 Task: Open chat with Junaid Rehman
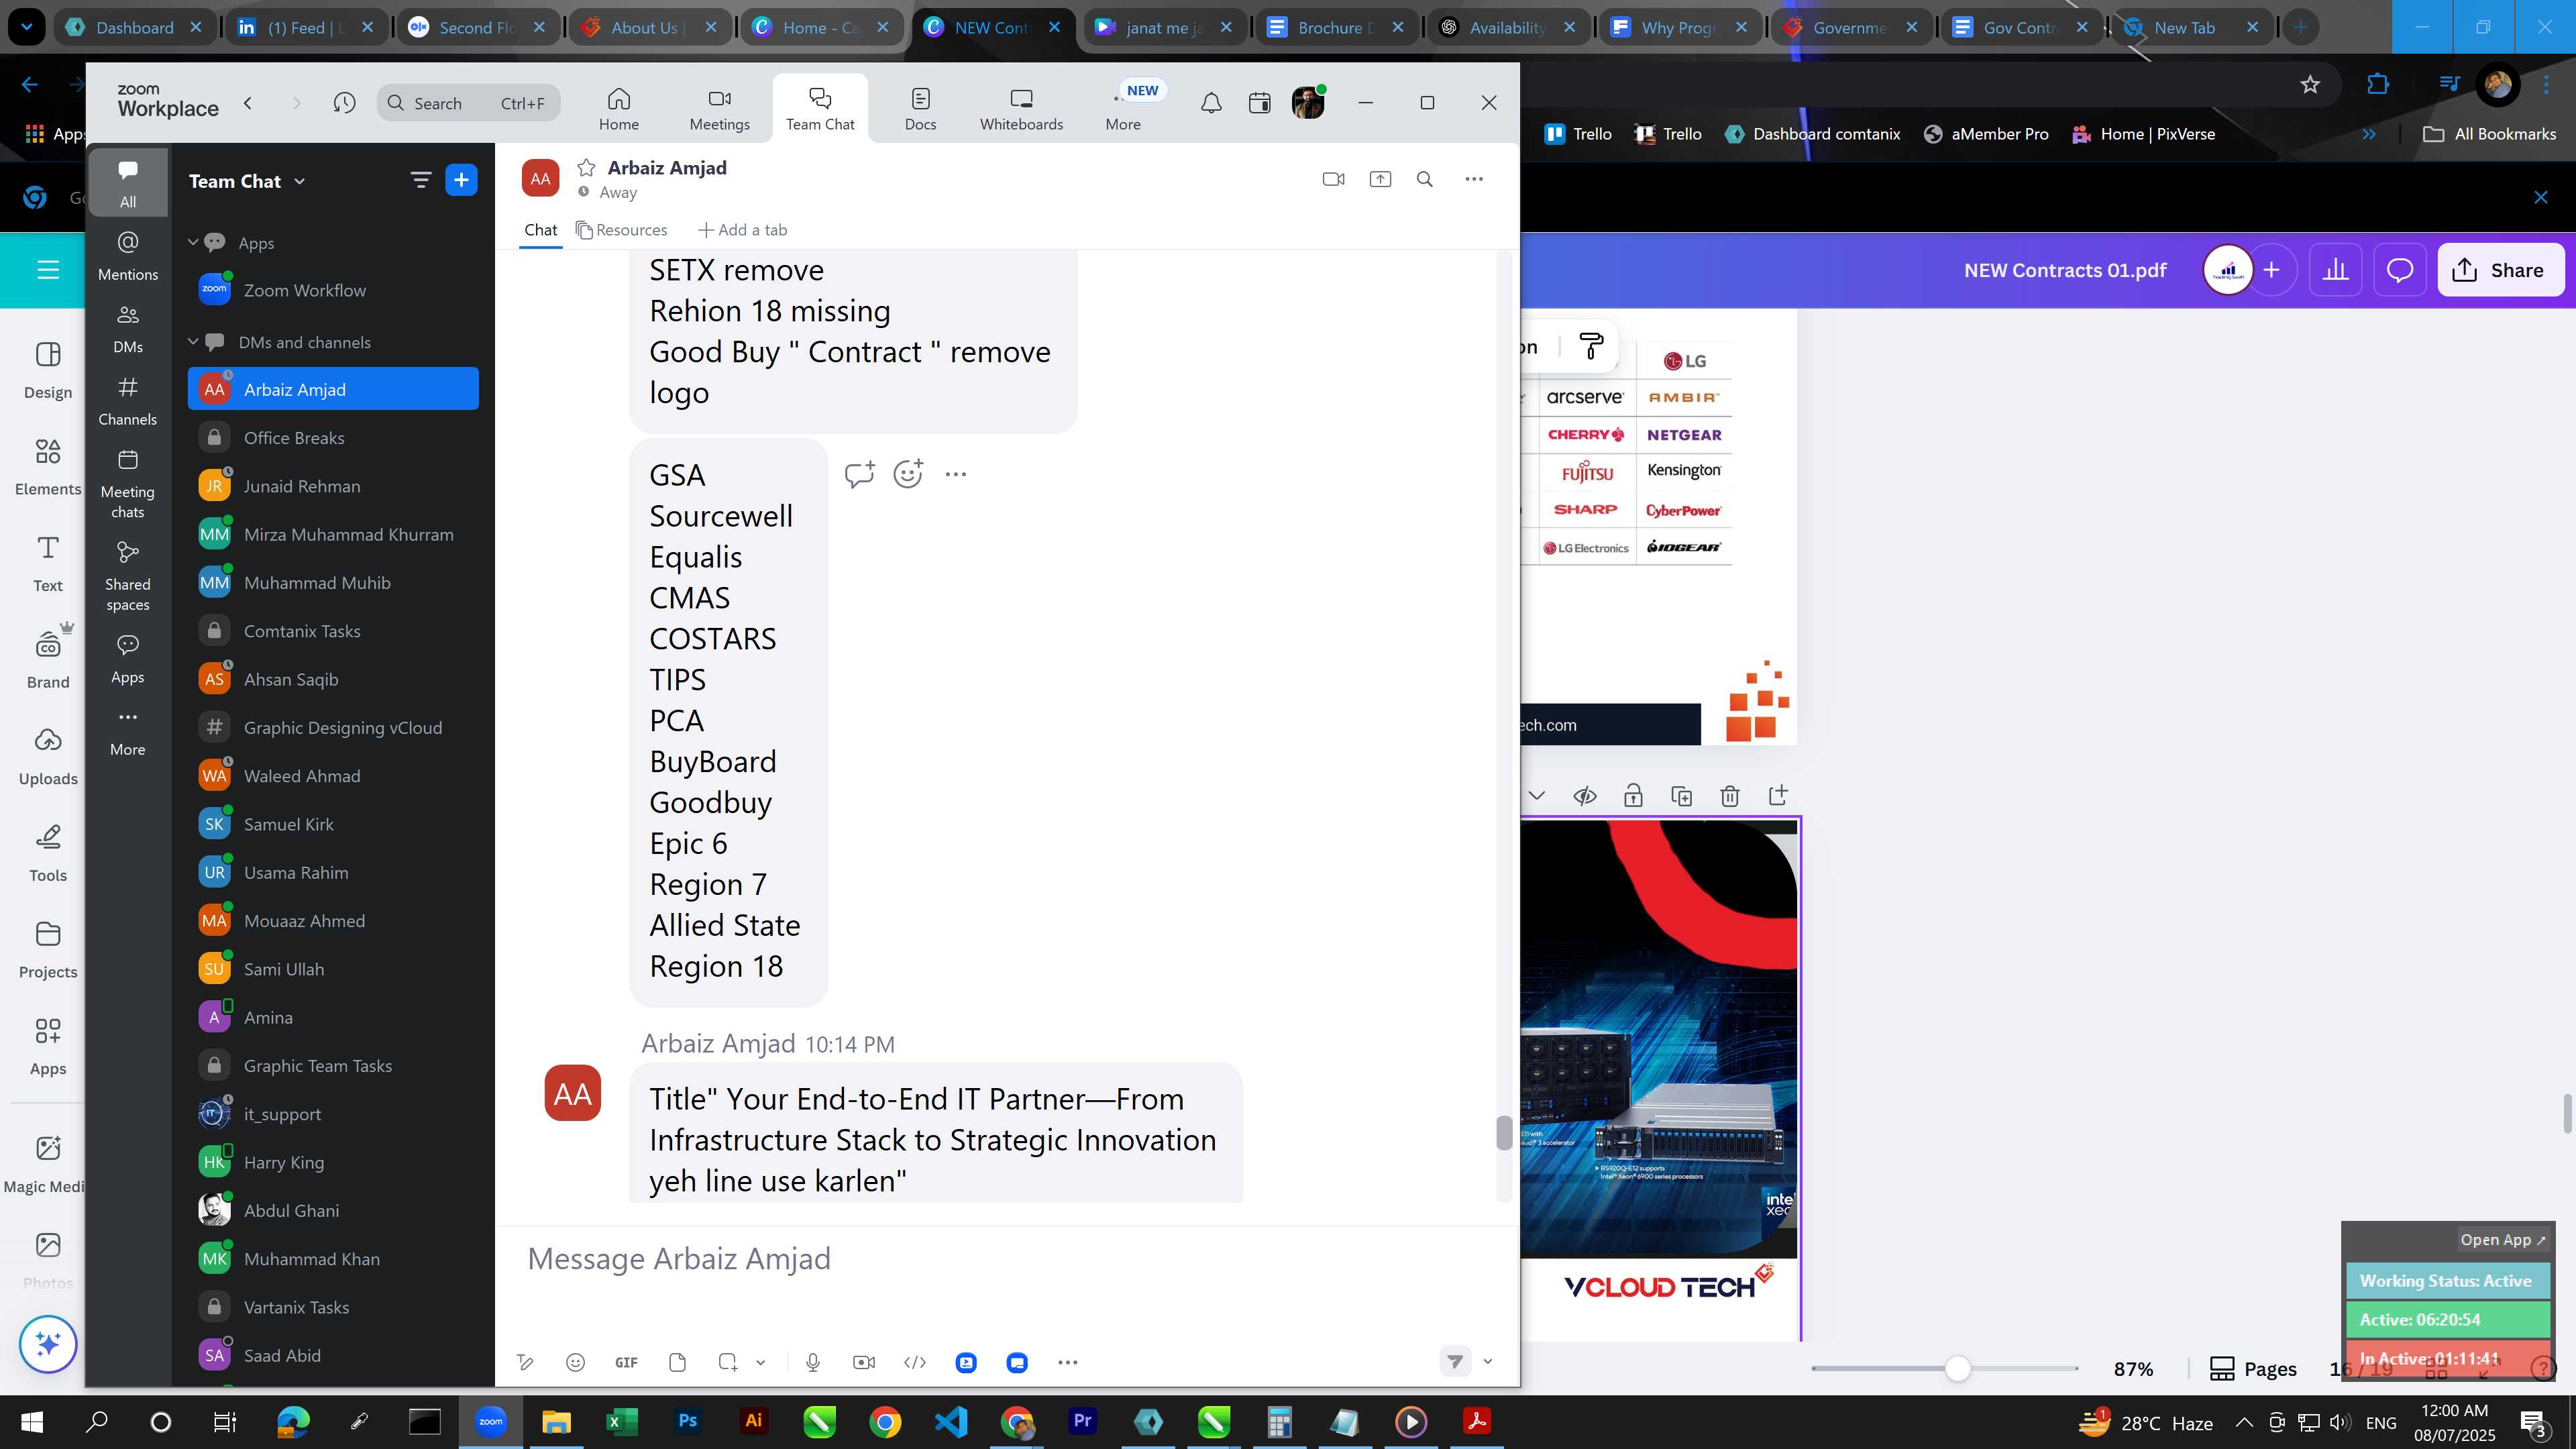tap(333, 486)
